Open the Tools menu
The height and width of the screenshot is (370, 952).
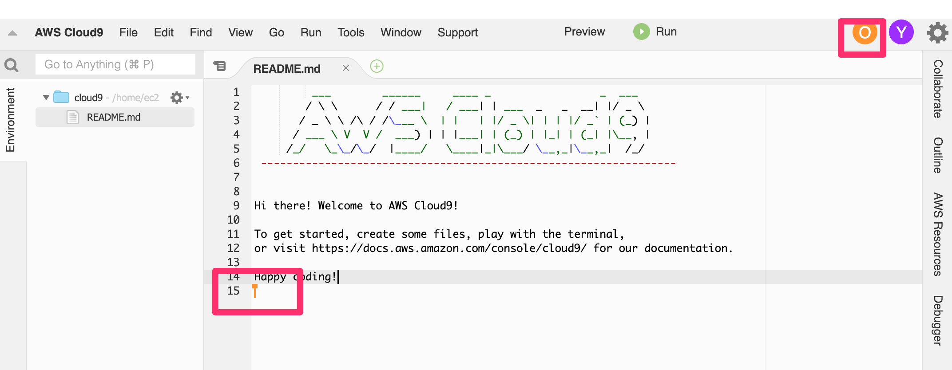(350, 32)
